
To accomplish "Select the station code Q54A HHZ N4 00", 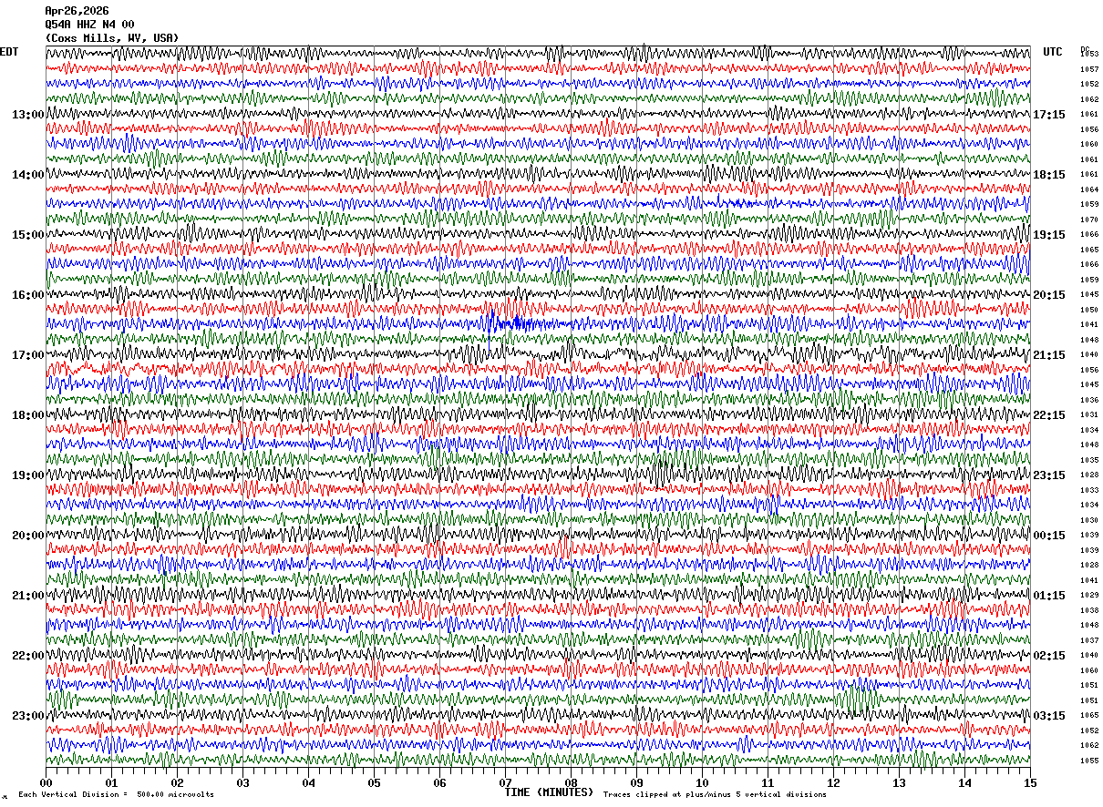I will pos(90,25).
